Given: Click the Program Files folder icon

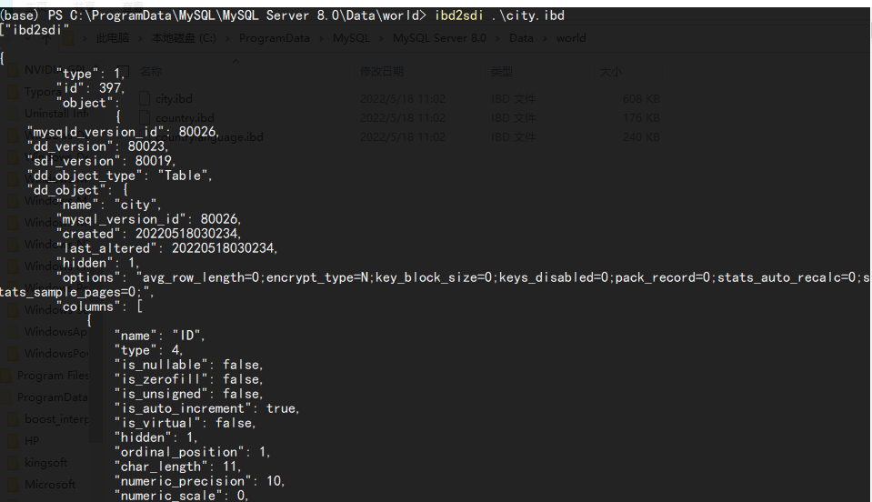Looking at the screenshot, I should coord(7,376).
